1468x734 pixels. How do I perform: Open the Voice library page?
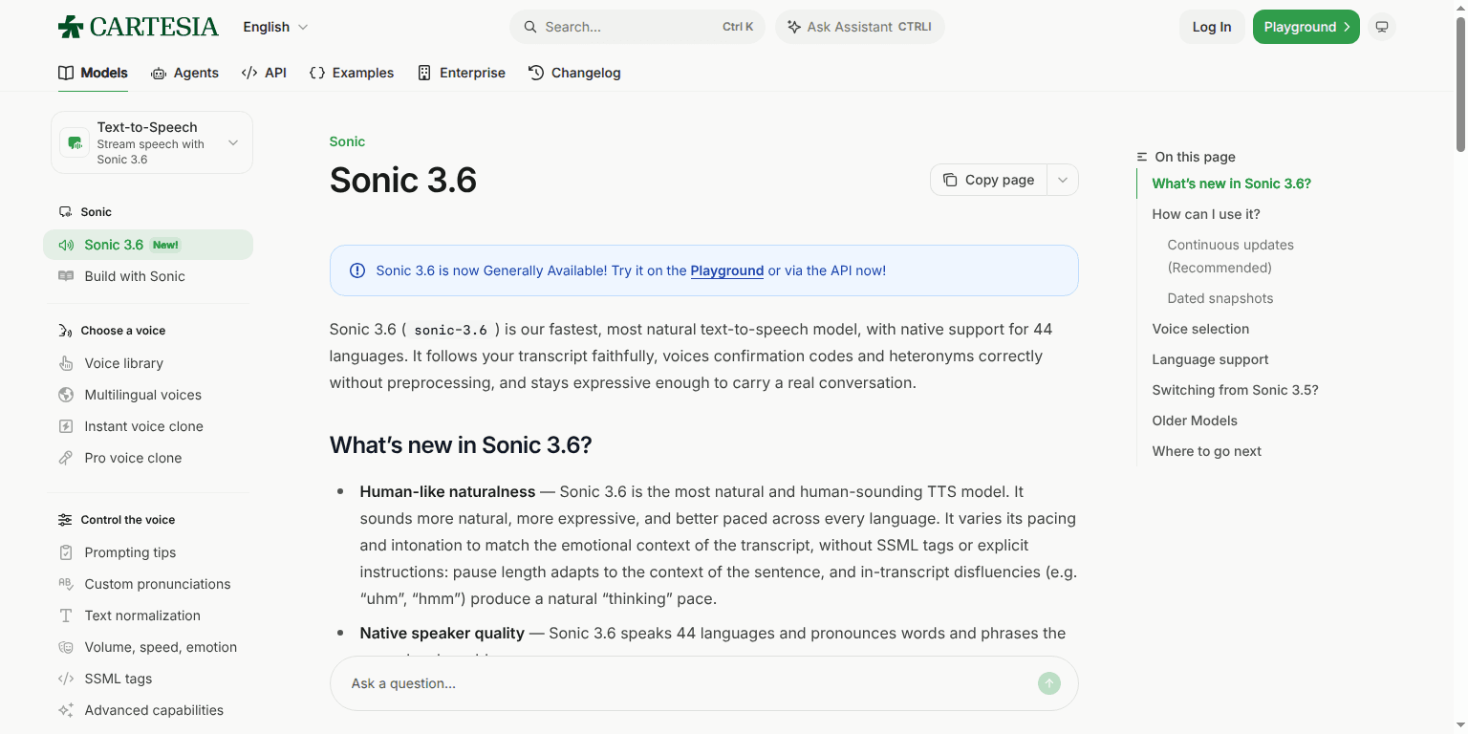point(148,363)
